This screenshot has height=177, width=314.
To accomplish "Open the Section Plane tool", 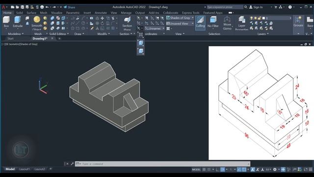I will [x=127, y=23].
